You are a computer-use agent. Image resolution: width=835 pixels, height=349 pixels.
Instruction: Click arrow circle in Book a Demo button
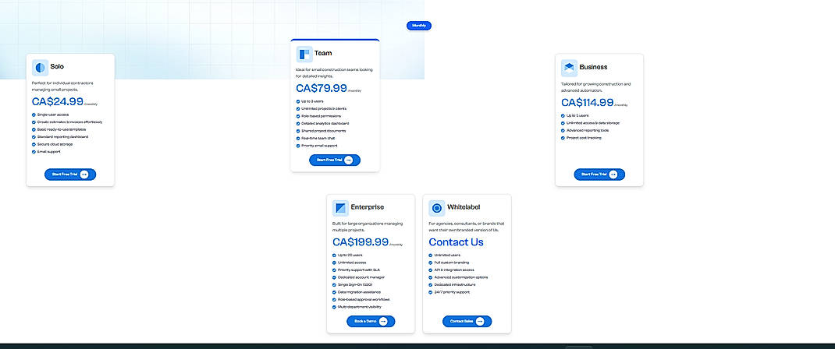click(383, 322)
